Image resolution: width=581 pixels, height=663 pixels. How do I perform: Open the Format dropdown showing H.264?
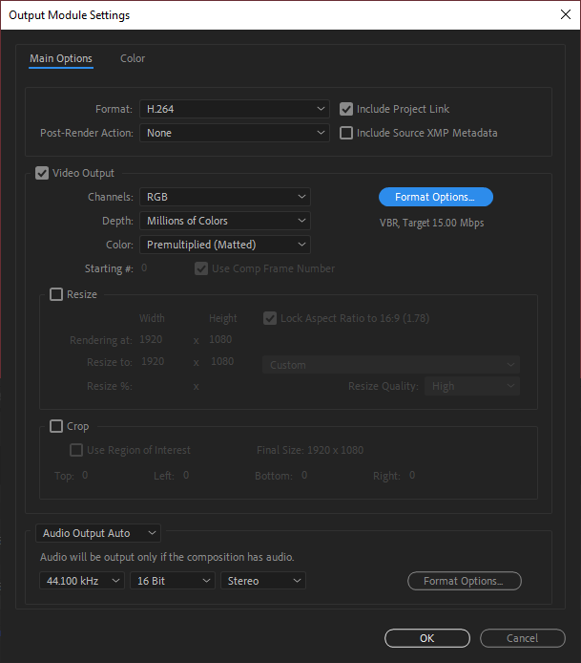(x=234, y=109)
